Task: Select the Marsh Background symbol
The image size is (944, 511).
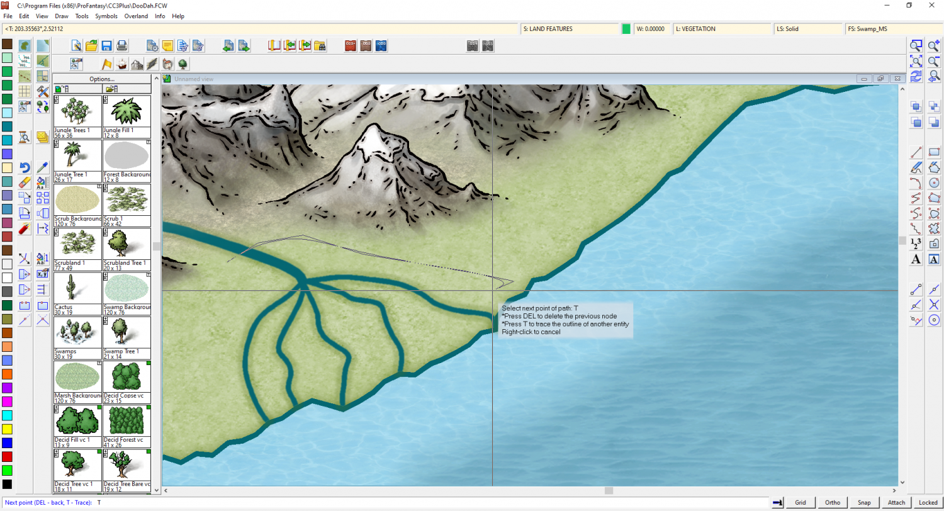Action: (77, 381)
